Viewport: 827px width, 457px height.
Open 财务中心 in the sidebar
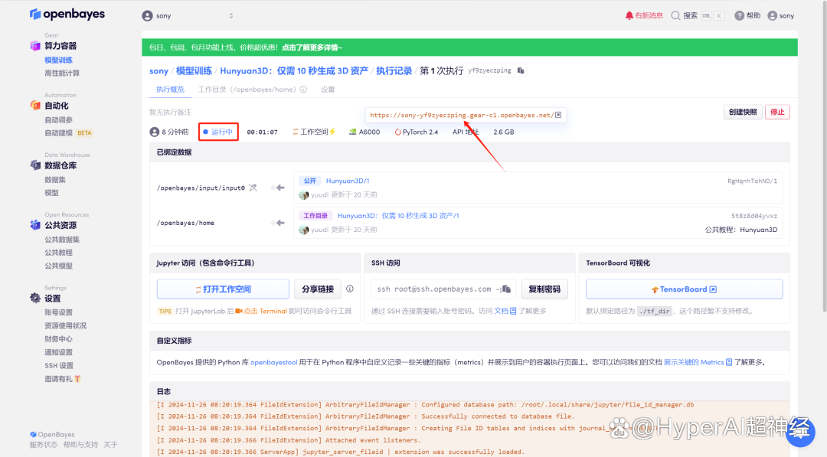[x=58, y=339]
